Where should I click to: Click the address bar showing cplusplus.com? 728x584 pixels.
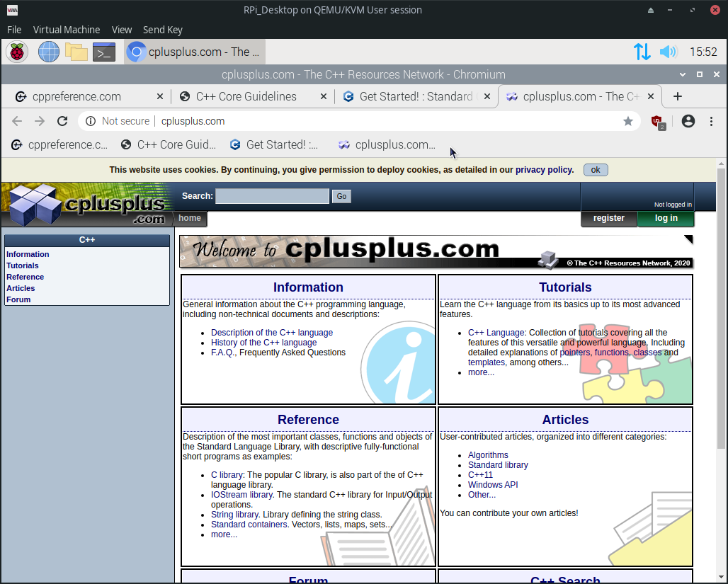tap(359, 121)
